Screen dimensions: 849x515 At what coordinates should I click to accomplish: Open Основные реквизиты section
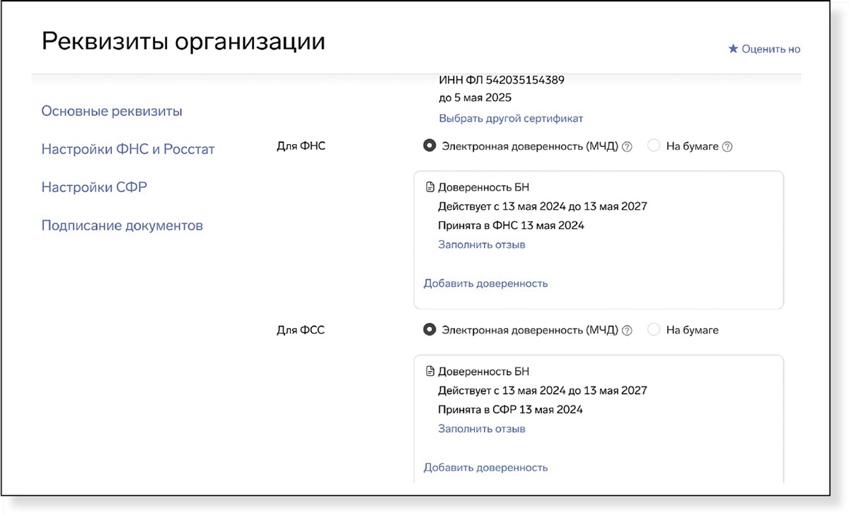[112, 111]
